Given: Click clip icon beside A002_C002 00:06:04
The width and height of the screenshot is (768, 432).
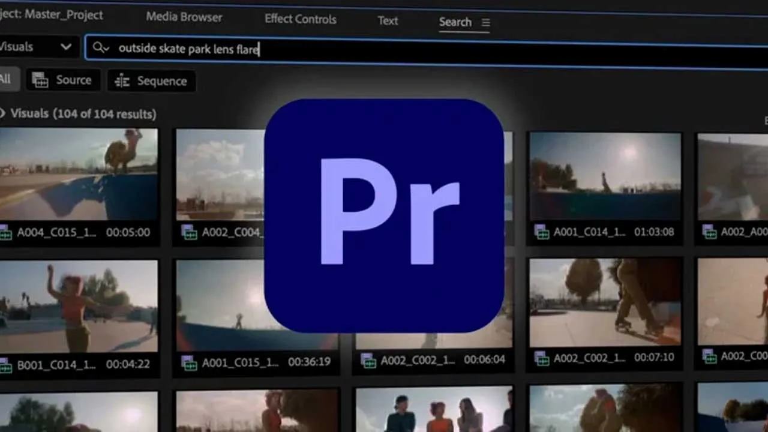Looking at the screenshot, I should (x=368, y=360).
